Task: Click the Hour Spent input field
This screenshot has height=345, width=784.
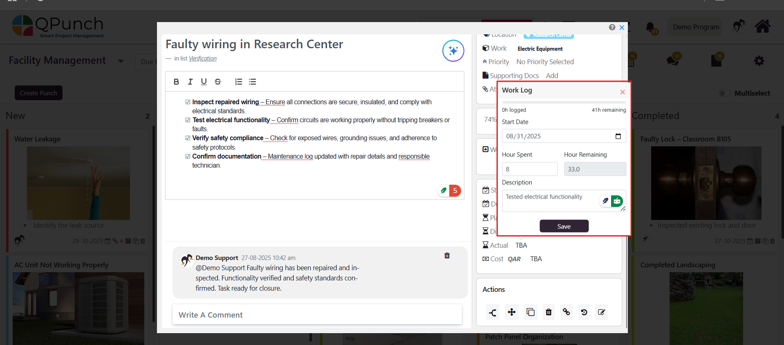Action: click(529, 169)
